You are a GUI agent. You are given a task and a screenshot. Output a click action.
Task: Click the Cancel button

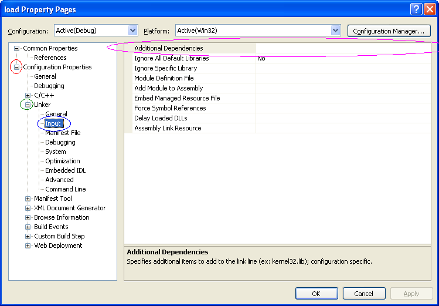coord(364,294)
